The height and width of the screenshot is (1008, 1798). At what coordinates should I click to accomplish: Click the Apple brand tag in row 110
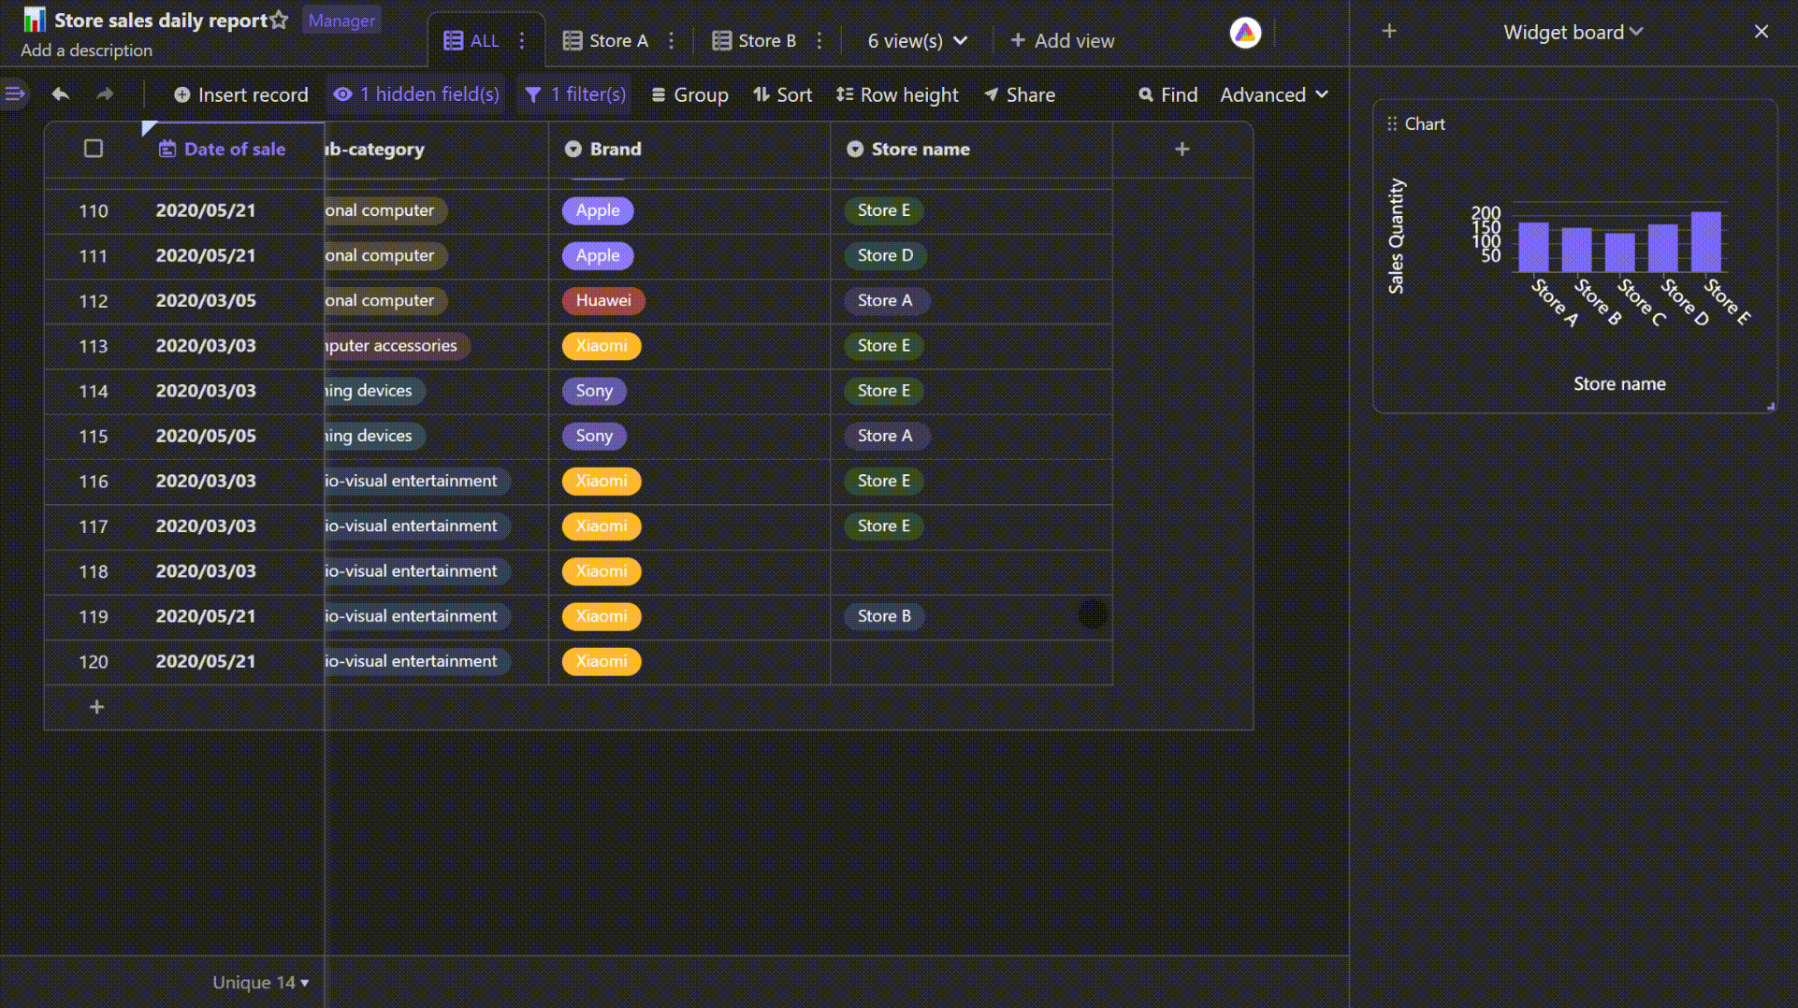(x=598, y=210)
